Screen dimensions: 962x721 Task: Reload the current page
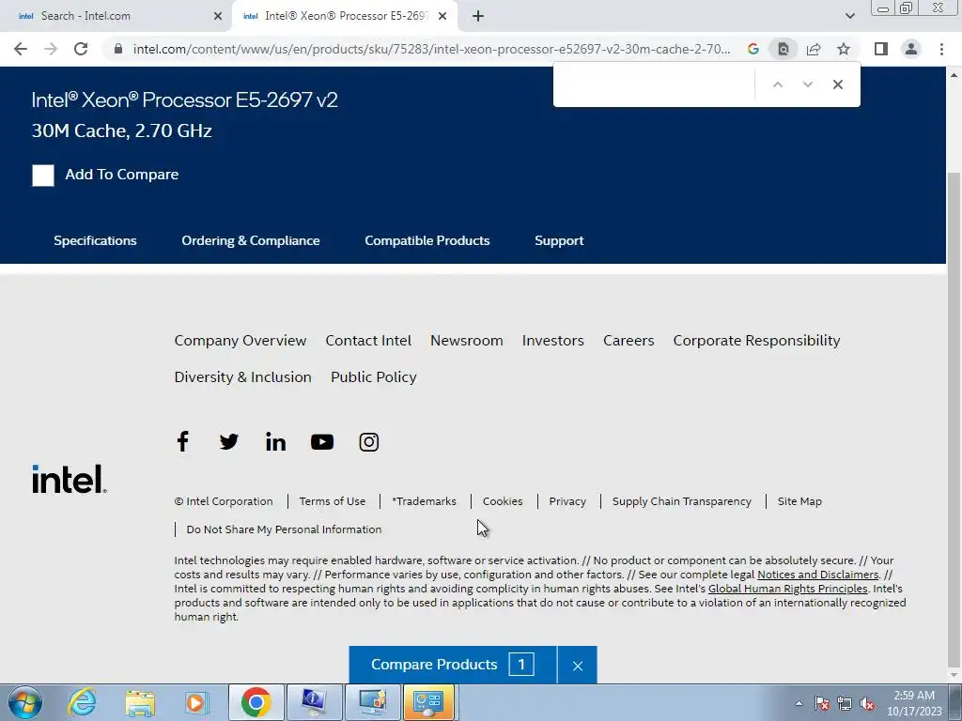81,49
